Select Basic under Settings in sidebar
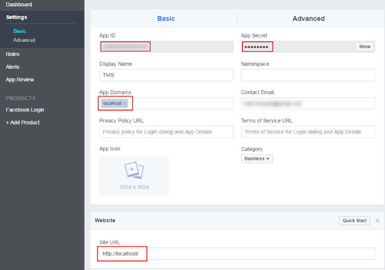The width and height of the screenshot is (385, 270). click(20, 31)
